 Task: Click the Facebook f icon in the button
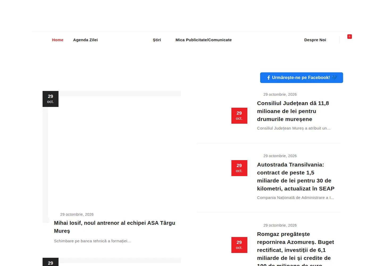(x=269, y=78)
